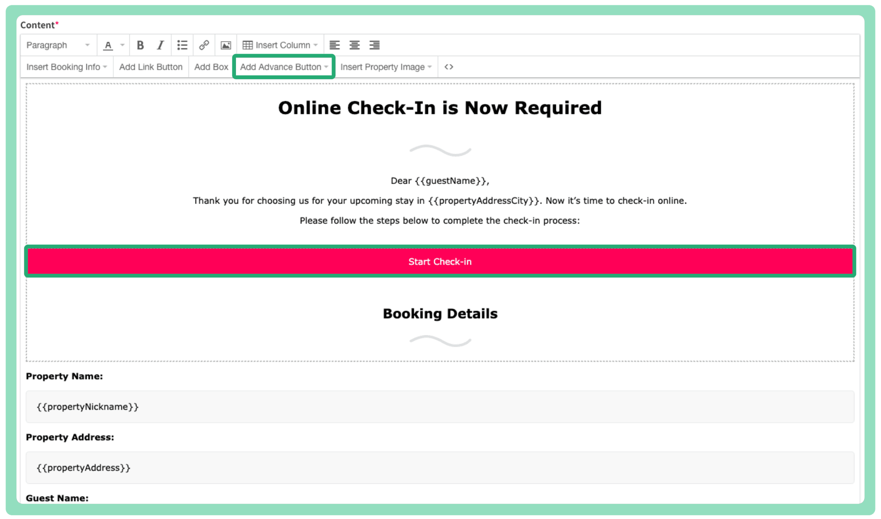Viewport: 881px width, 519px height.
Task: Align text left
Action: [335, 45]
